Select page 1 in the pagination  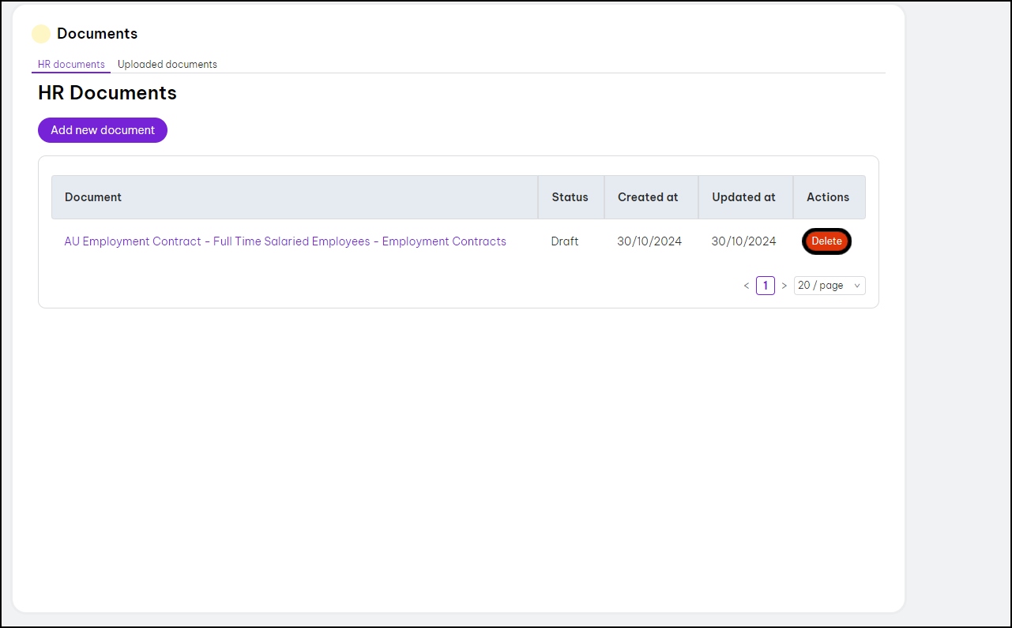[765, 286]
